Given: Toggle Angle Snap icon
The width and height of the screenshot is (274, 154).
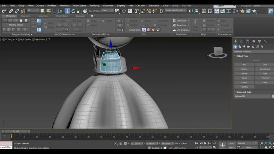Looking at the screenshot, I should coord(143,11).
